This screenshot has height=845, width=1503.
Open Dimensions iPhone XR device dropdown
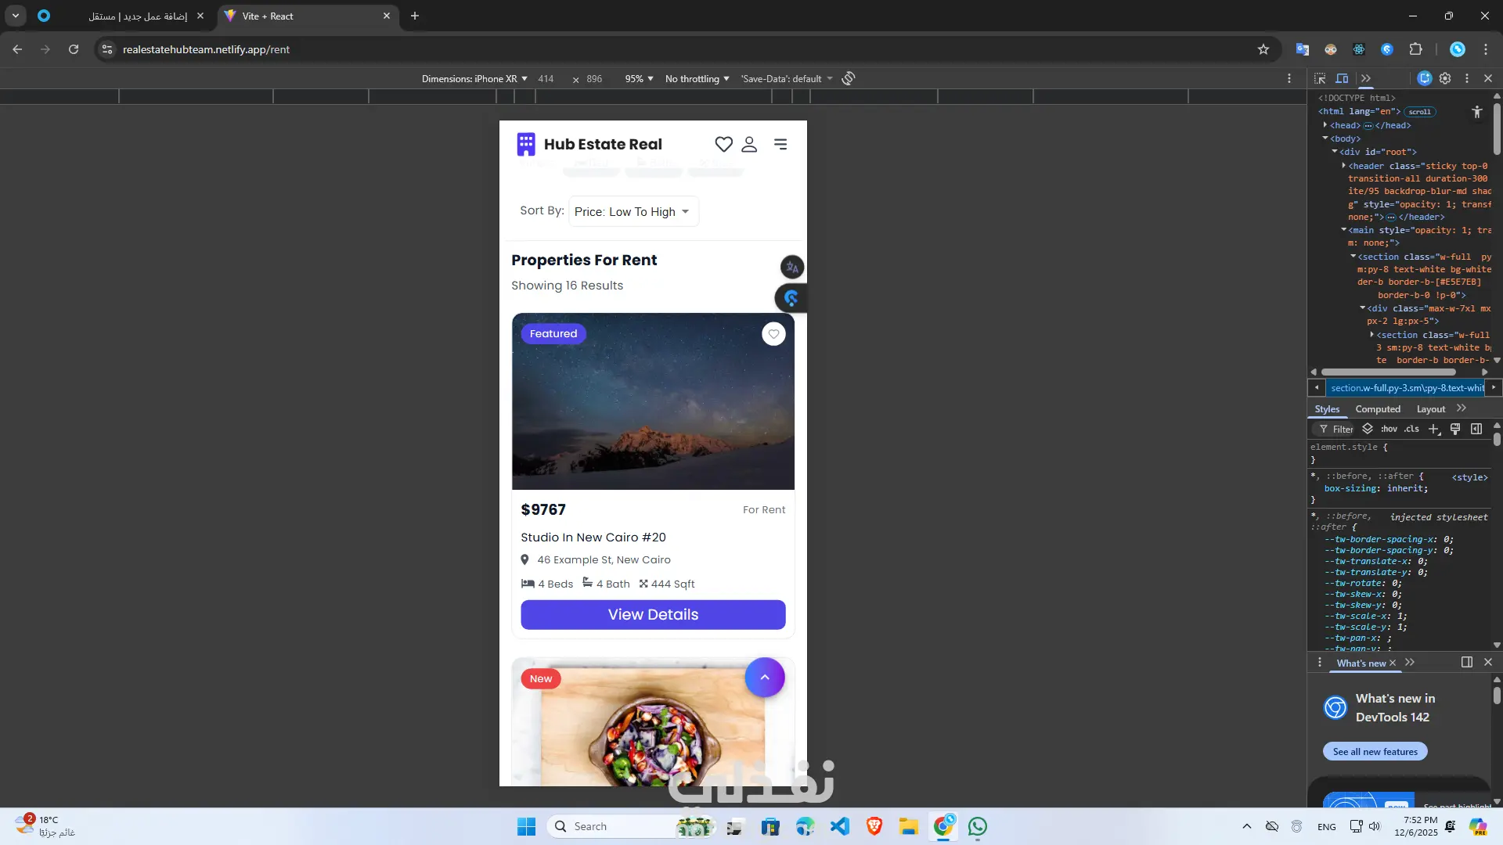click(x=474, y=79)
